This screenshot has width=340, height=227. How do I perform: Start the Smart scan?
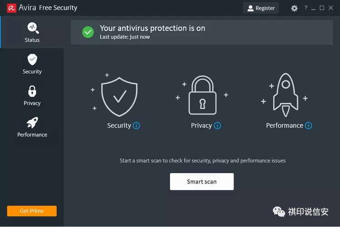(202, 182)
